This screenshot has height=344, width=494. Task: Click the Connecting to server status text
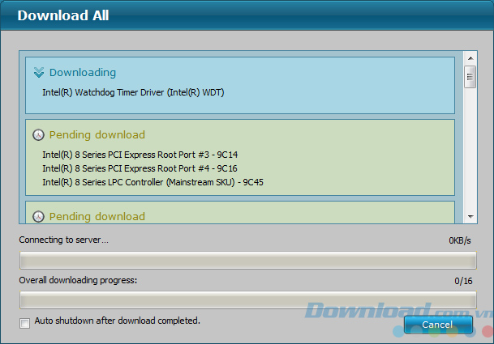click(63, 240)
